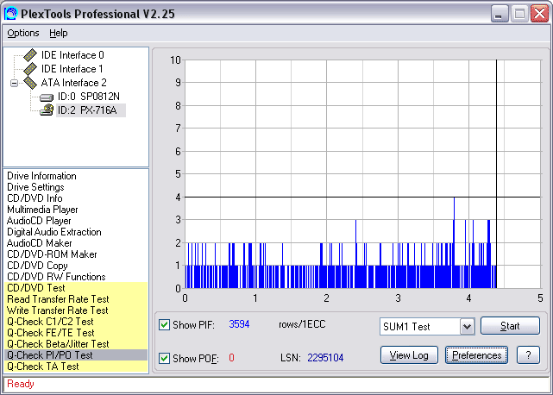Screen dimensions: 553x395
Task: Select ID:0 SP0812N drive
Action: tap(89, 97)
